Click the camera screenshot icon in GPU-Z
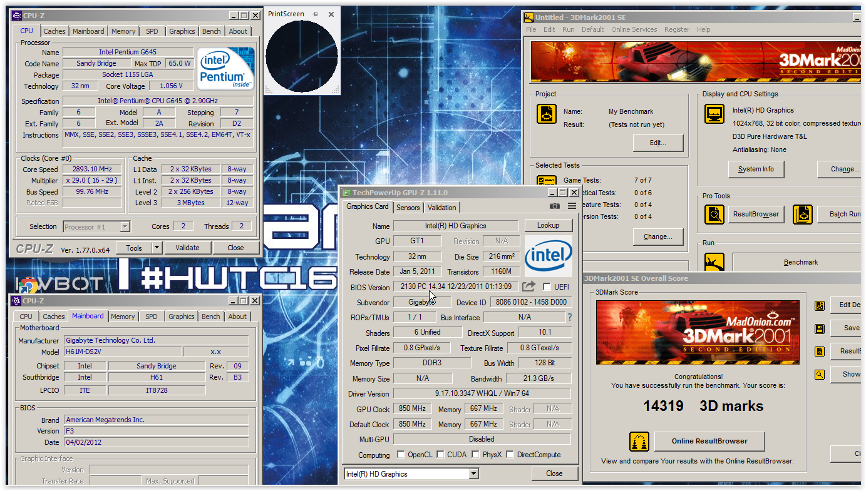Image resolution: width=866 pixels, height=491 pixels. click(x=554, y=206)
